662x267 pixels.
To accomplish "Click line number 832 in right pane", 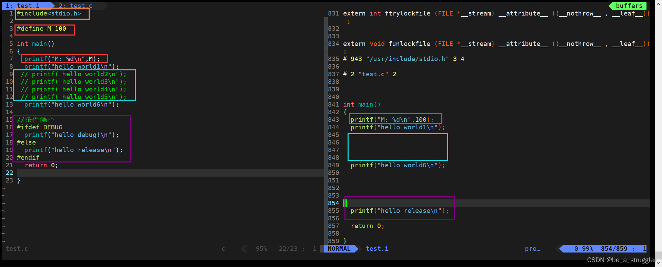I will pyautogui.click(x=333, y=29).
